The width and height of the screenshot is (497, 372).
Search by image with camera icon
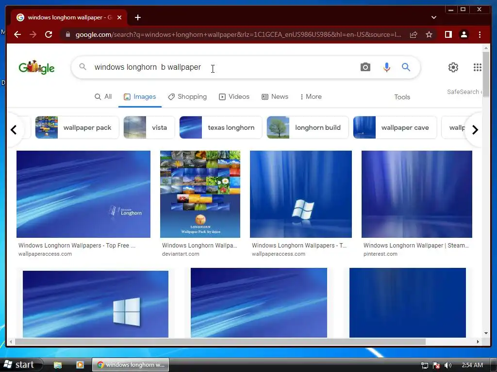(365, 67)
